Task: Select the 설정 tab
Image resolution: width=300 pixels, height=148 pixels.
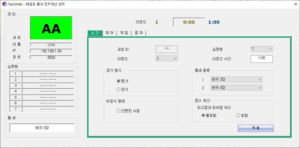Action: [x=95, y=33]
